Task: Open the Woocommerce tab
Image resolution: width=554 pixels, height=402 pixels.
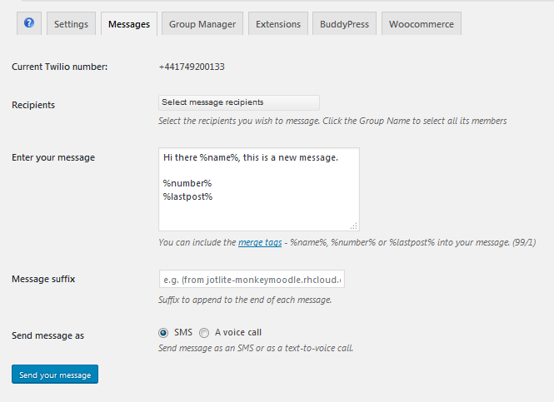Action: (x=422, y=24)
